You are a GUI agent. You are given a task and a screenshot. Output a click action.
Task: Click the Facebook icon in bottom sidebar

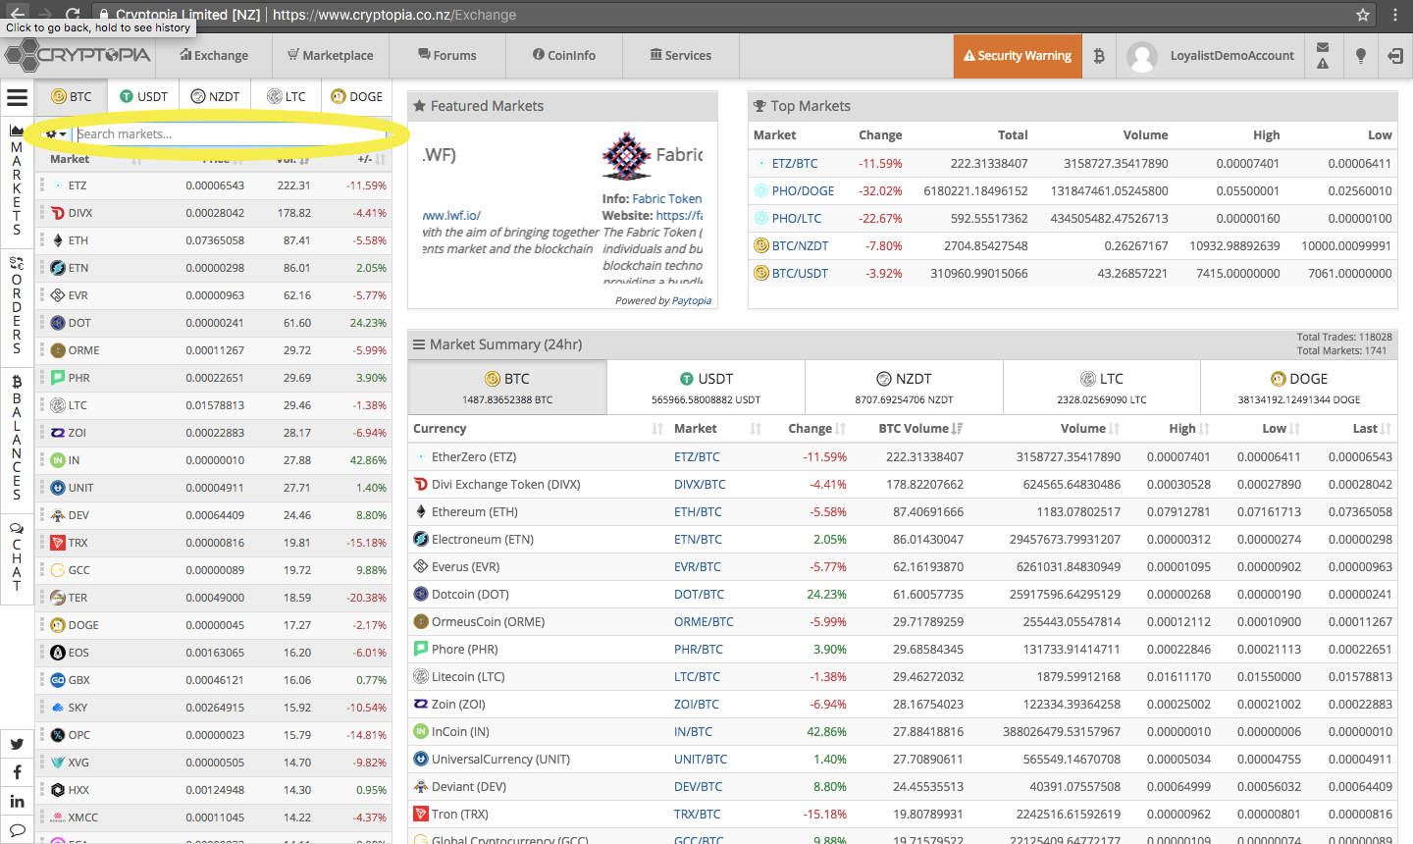(x=17, y=773)
